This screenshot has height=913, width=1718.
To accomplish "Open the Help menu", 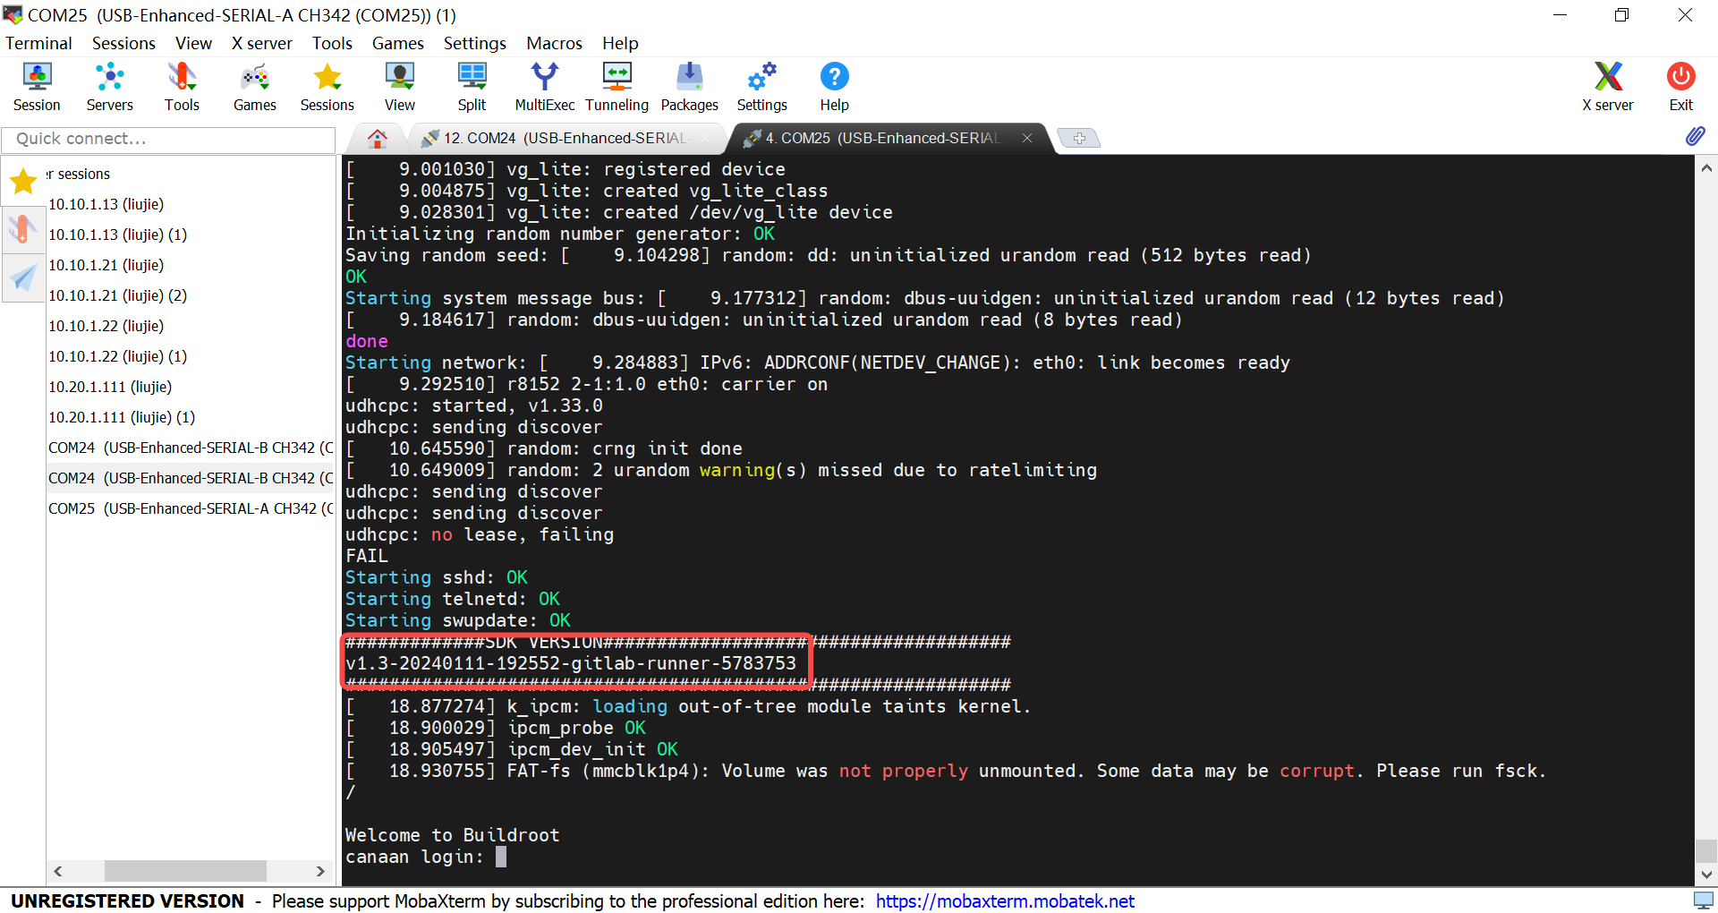I will click(620, 43).
